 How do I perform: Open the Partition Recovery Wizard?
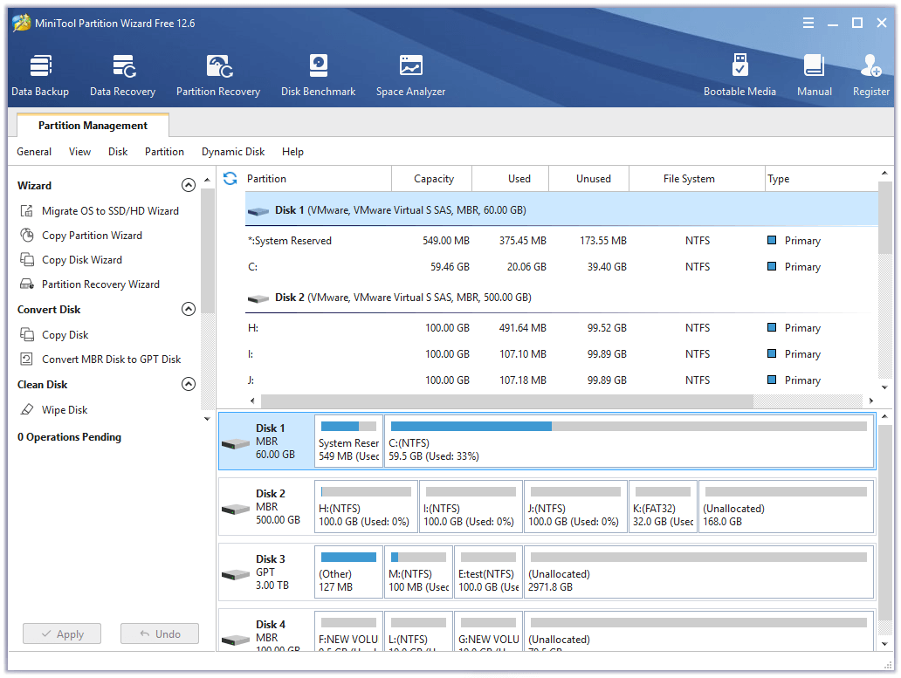tap(90, 284)
